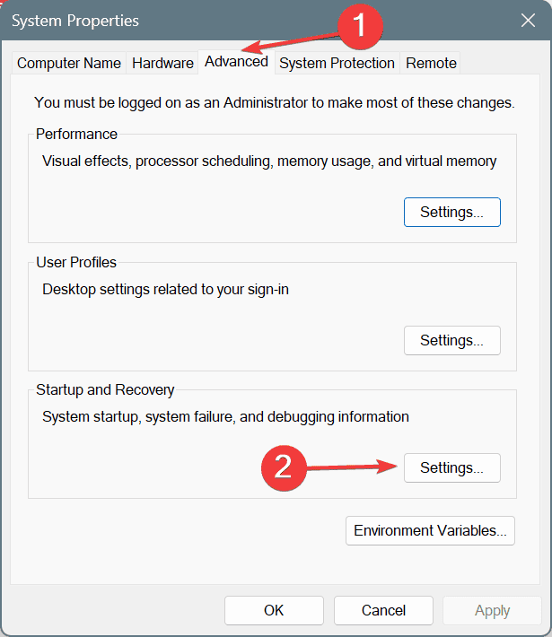Open the Hardware tab
552x637 pixels.
click(162, 63)
